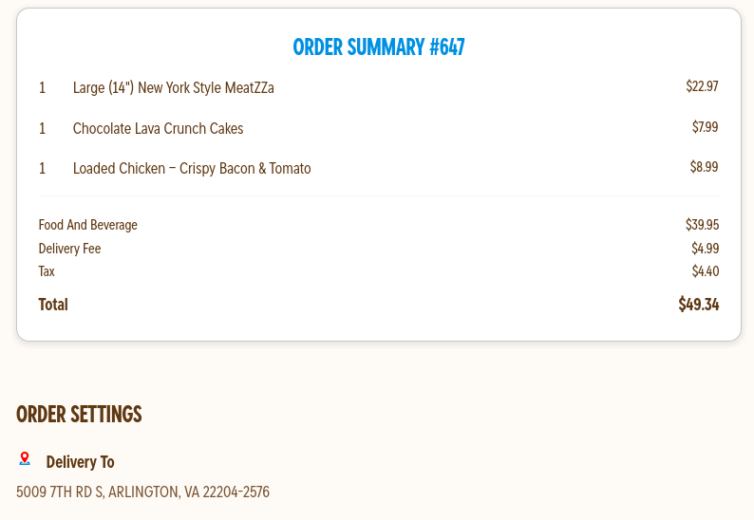Screen dimensions: 754x520
Task: Click the Arlington, VA delivery address
Action: pyautogui.click(x=142, y=492)
